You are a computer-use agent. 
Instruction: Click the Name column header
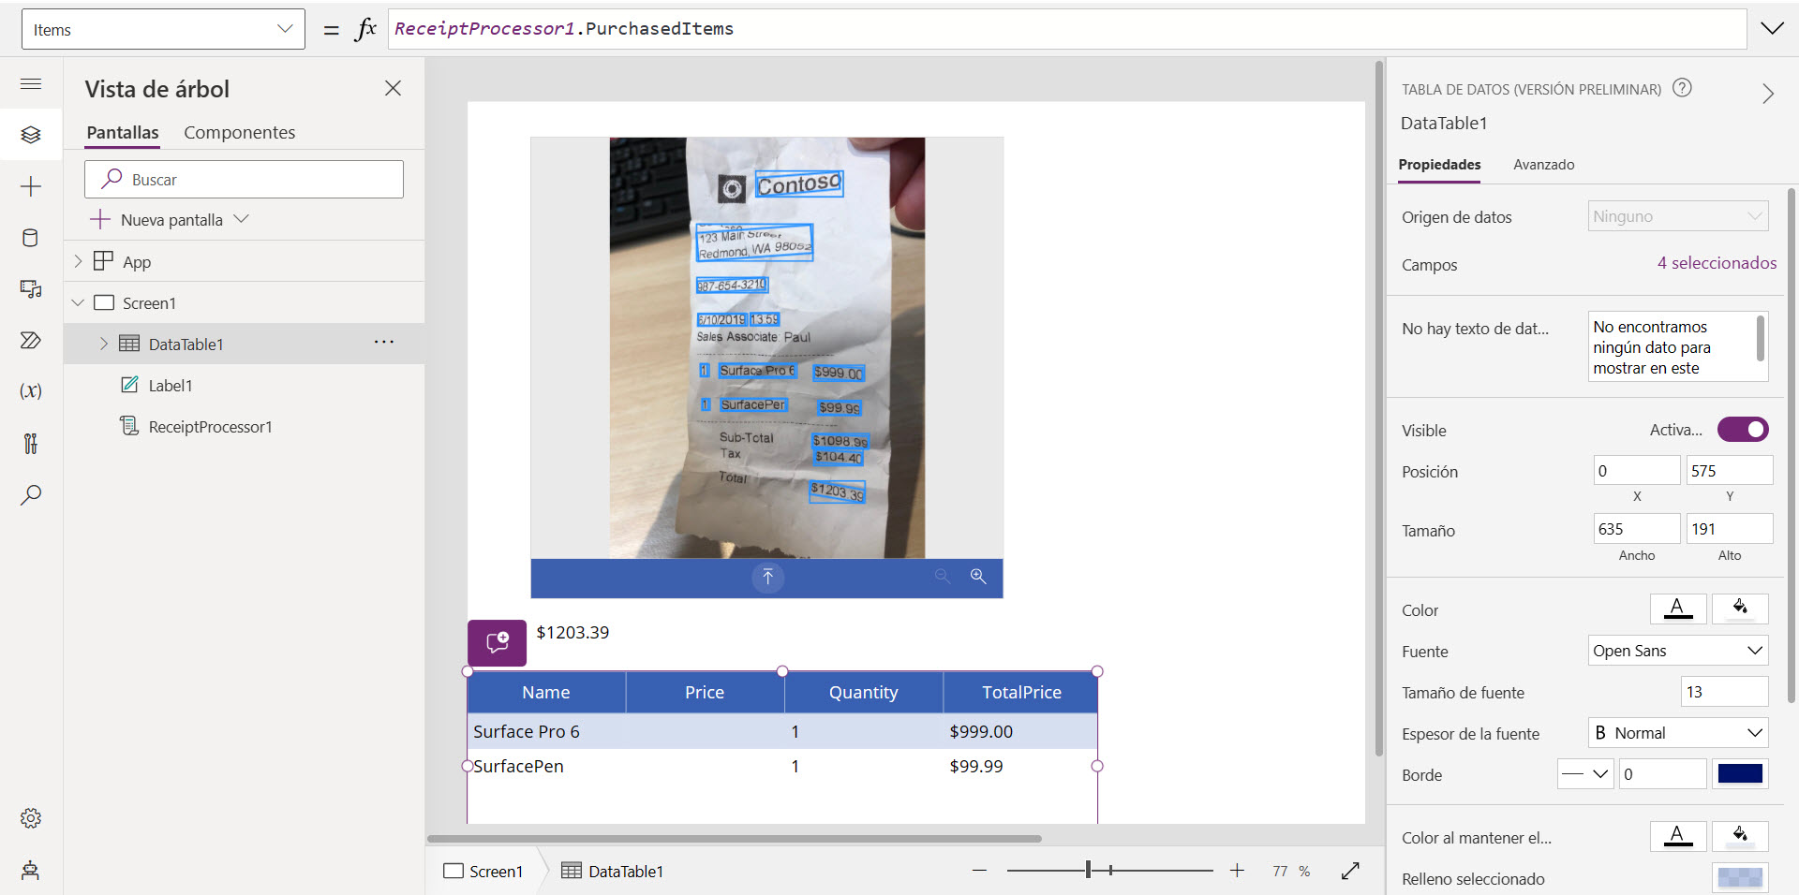point(546,693)
